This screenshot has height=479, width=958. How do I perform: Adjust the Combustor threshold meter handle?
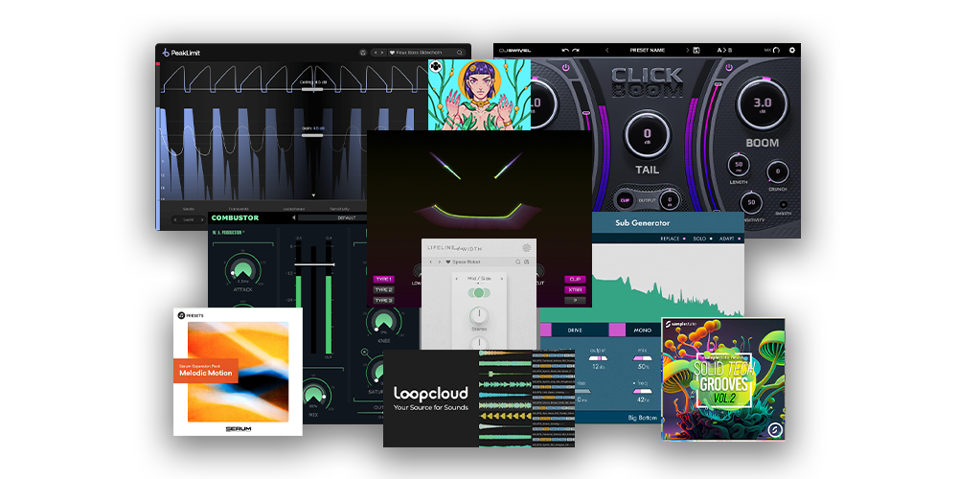click(x=313, y=264)
